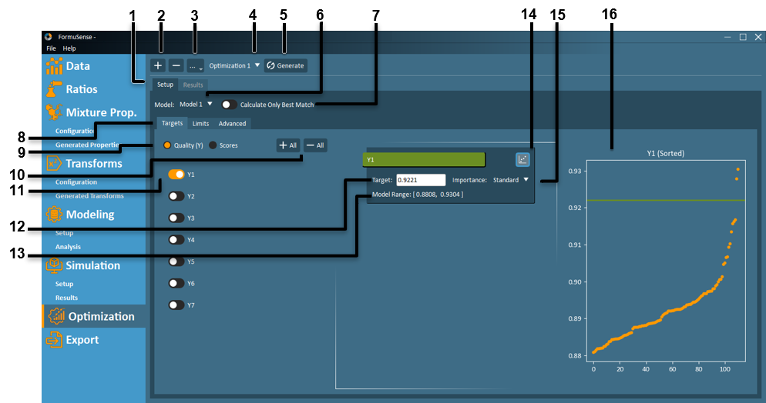Image resolution: width=766 pixels, height=403 pixels.
Task: Open Setup under Simulation
Action: point(64,284)
